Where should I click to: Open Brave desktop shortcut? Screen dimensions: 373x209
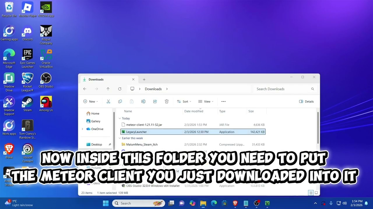9,151
